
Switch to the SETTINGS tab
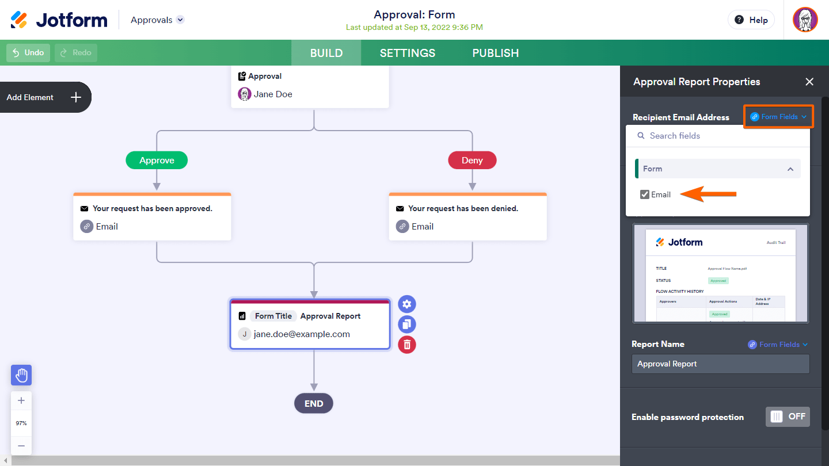[x=408, y=53]
